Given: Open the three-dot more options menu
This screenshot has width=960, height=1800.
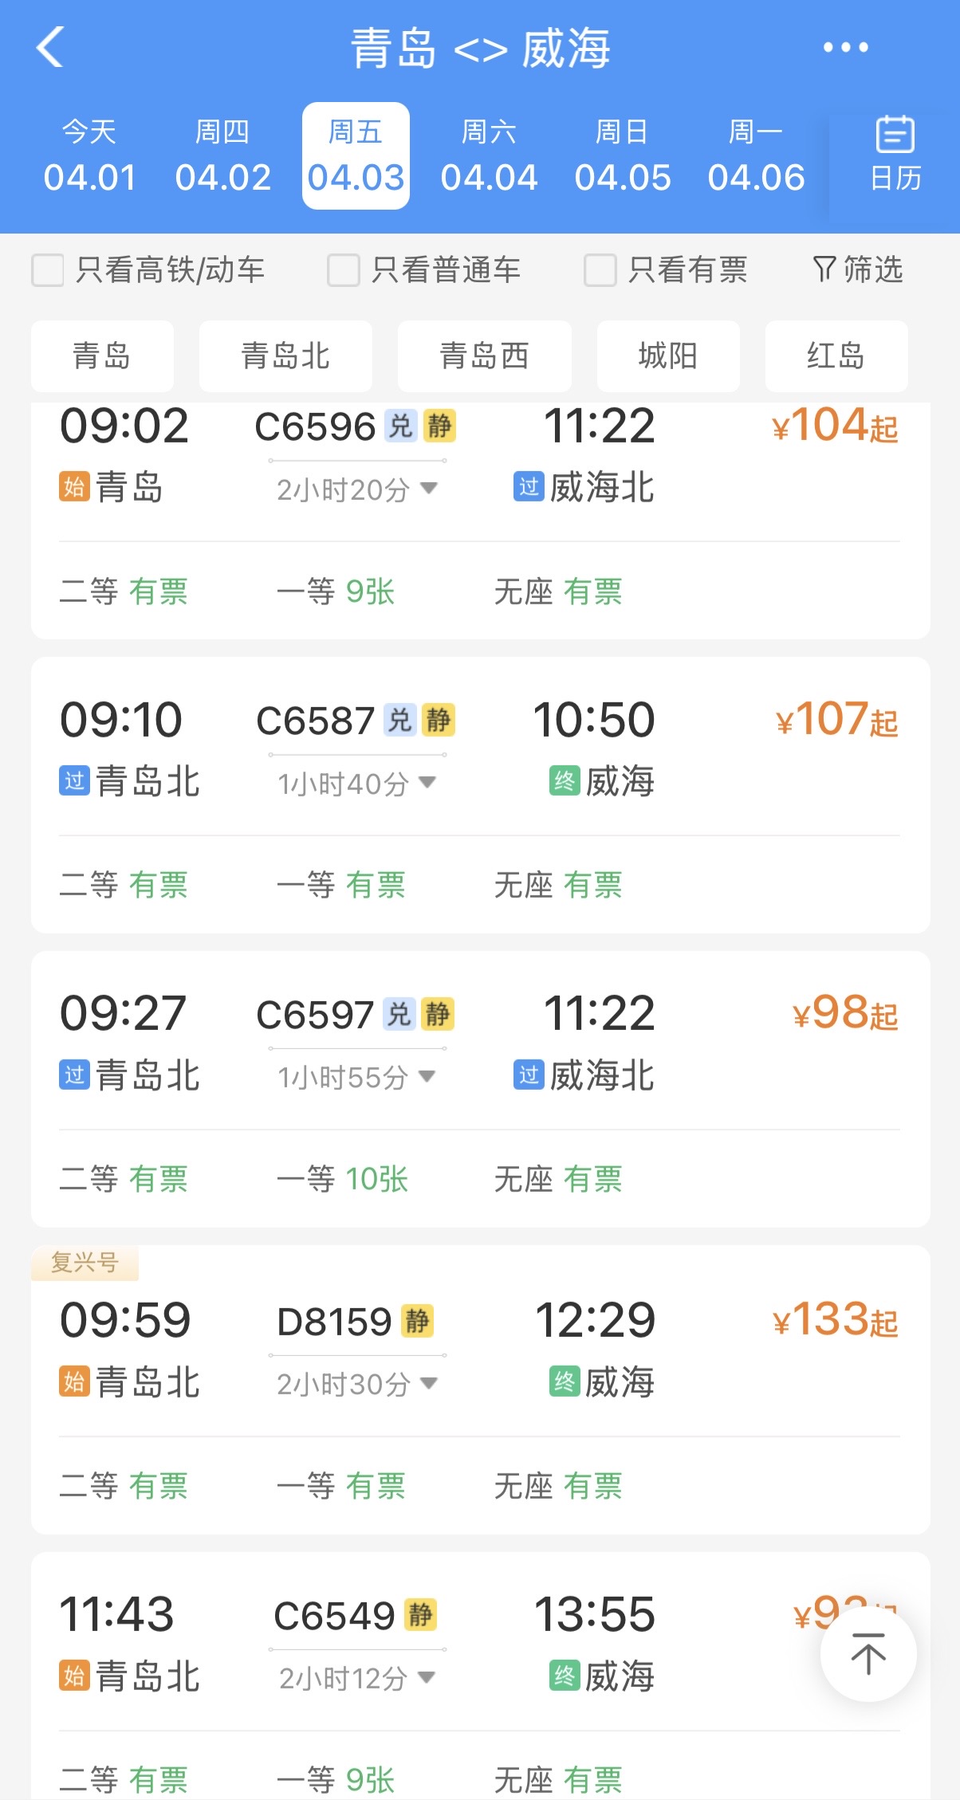Looking at the screenshot, I should point(846,48).
